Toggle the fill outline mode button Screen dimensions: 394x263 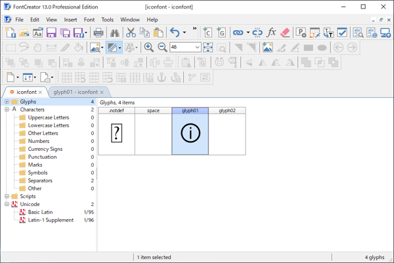click(x=112, y=47)
